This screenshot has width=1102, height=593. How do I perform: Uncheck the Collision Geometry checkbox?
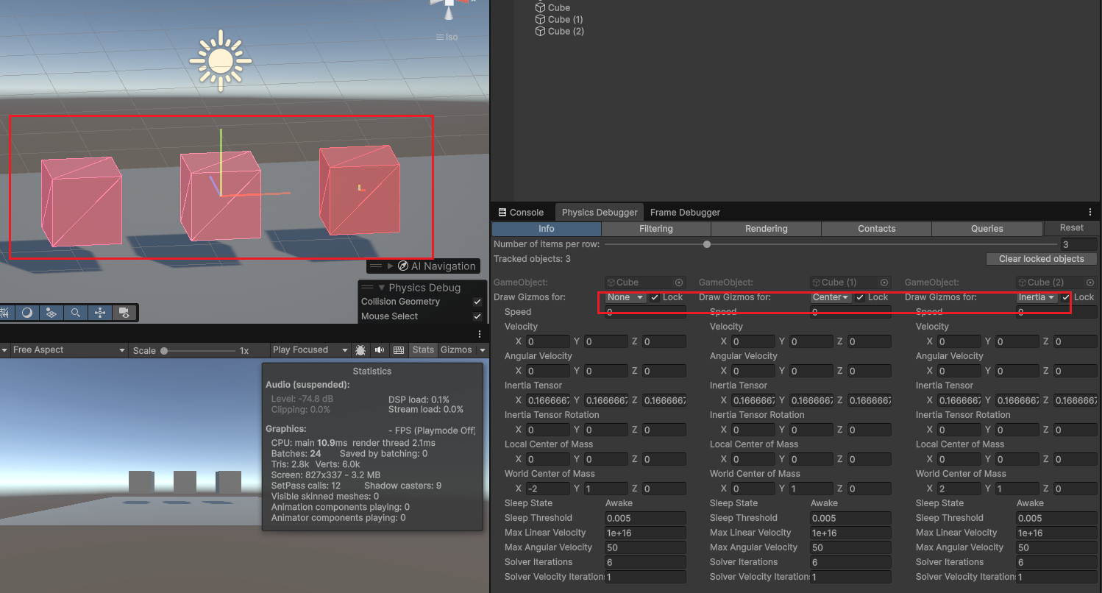click(477, 302)
